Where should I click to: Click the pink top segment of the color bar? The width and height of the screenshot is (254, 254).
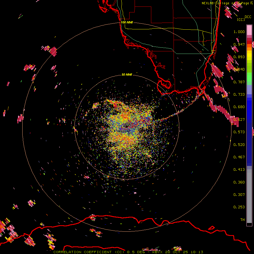[x=249, y=30]
